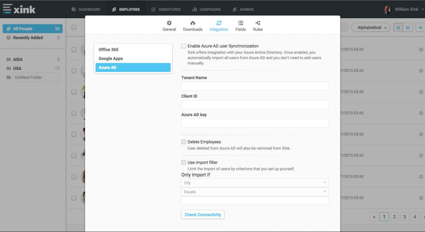Open the gear settings icon in fourth employee row
This screenshot has height=232, width=425.
pyautogui.click(x=421, y=113)
